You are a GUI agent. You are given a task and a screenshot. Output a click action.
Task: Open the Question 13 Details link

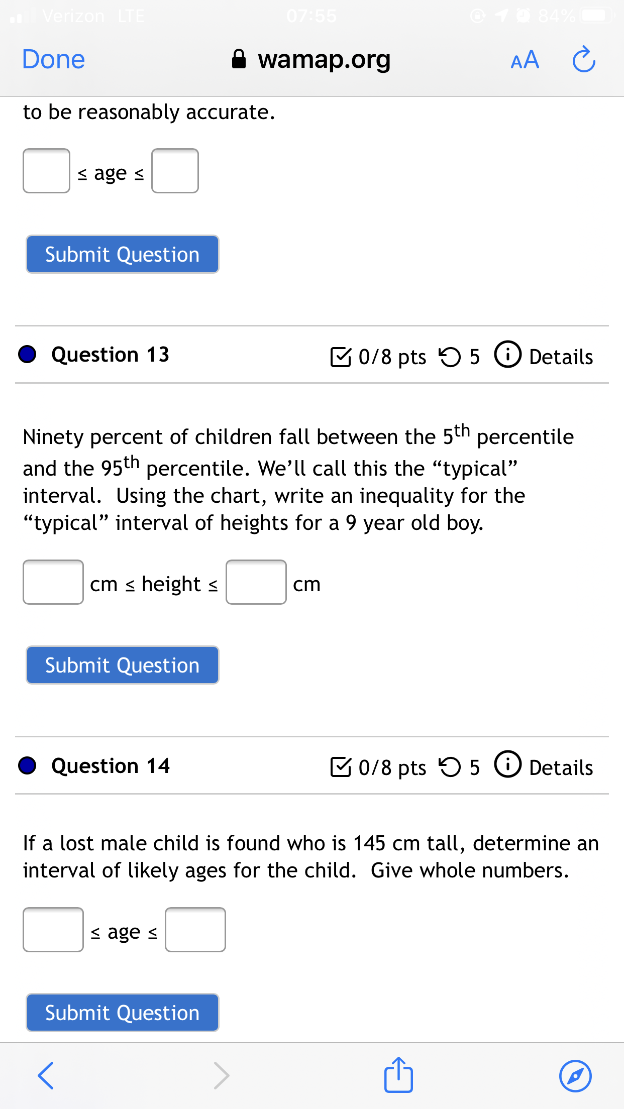click(561, 357)
